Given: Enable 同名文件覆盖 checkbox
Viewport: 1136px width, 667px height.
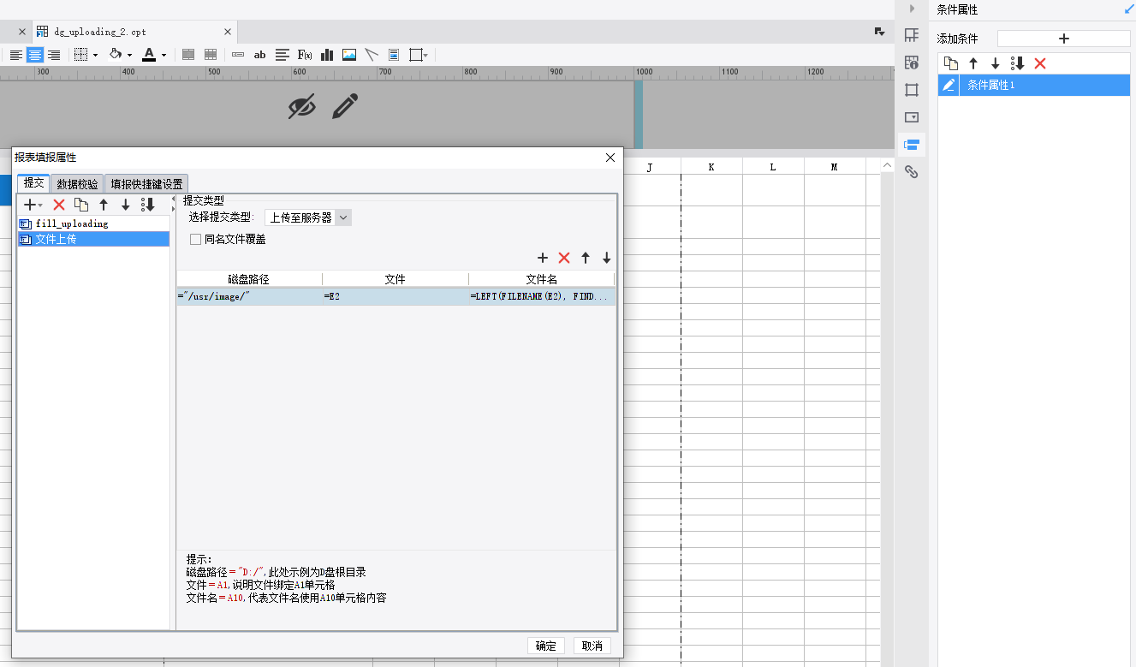Looking at the screenshot, I should click(195, 240).
